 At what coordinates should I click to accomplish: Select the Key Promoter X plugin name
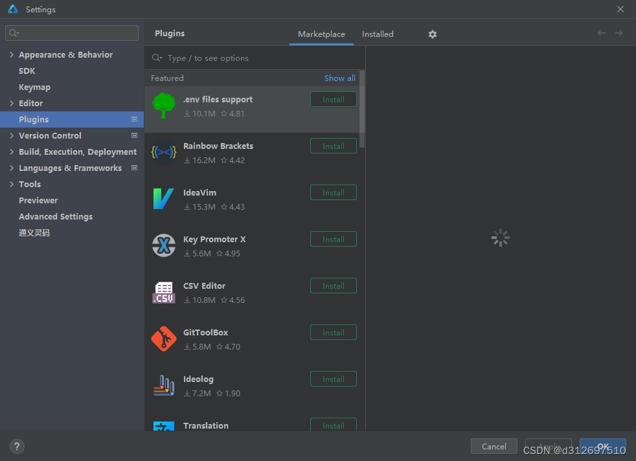coord(214,239)
